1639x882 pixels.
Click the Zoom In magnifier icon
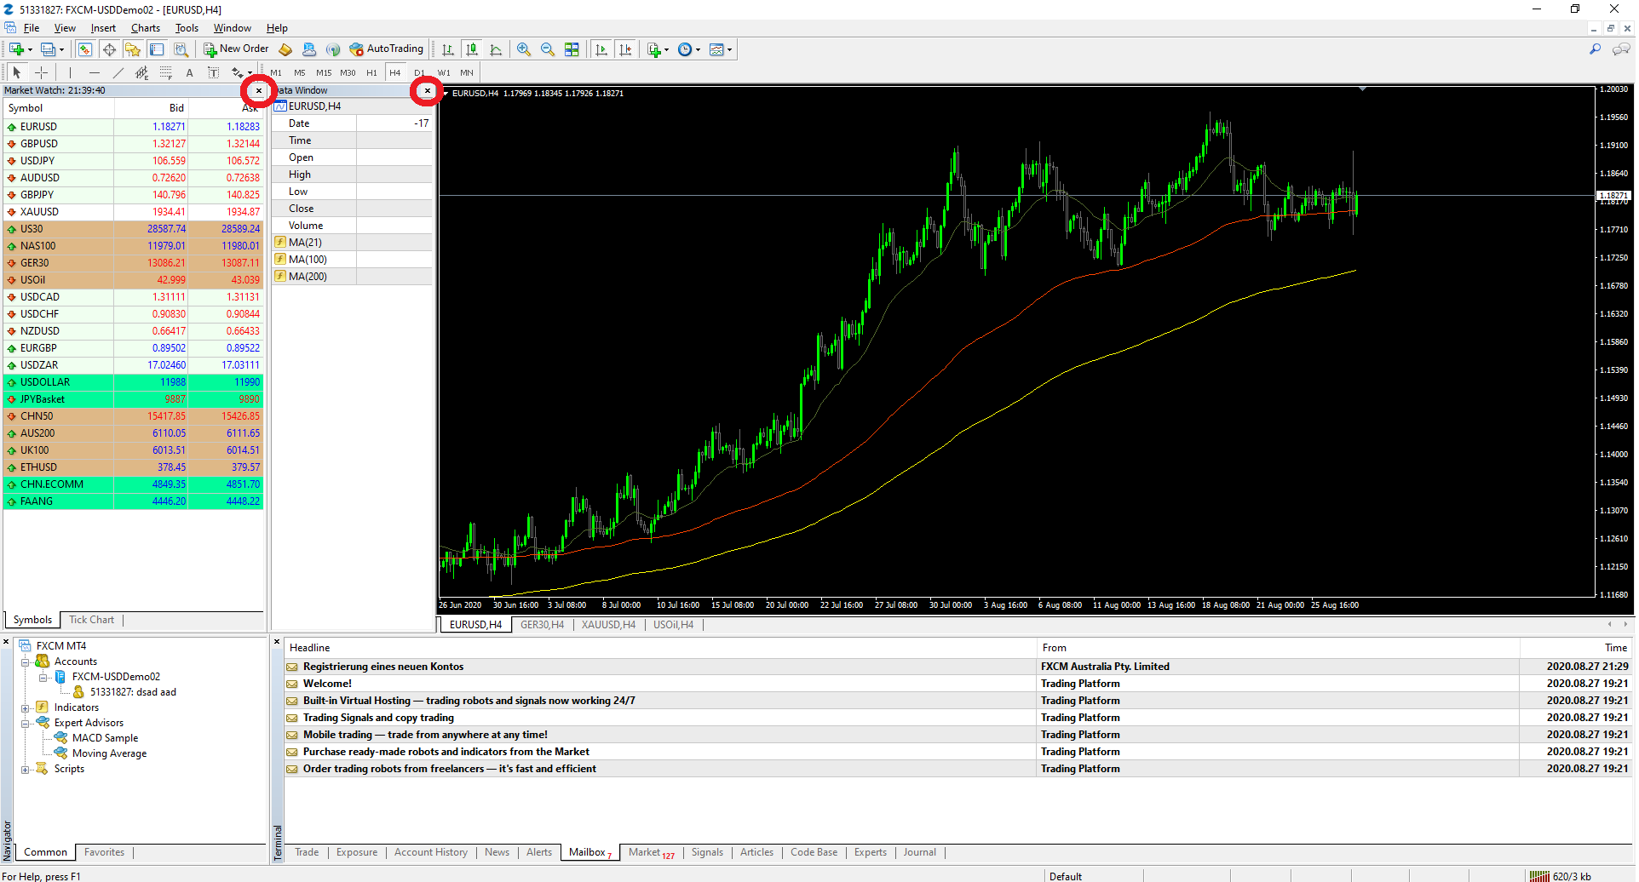[524, 49]
